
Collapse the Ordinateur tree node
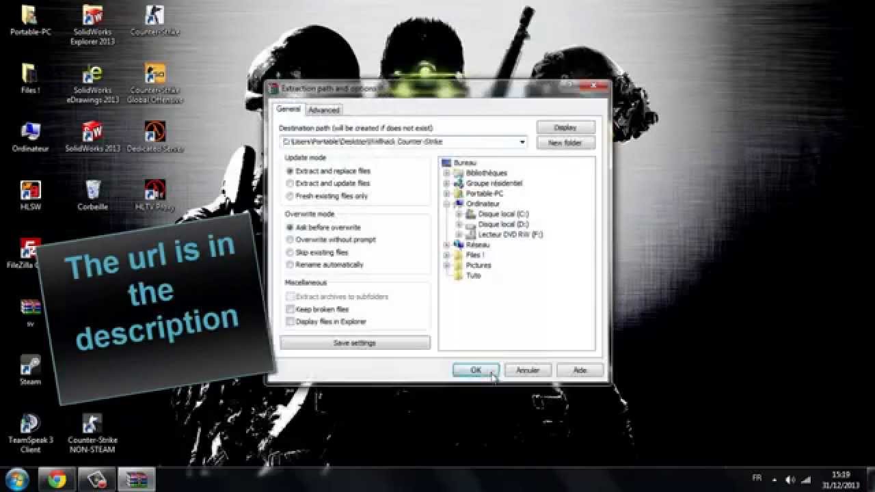446,204
